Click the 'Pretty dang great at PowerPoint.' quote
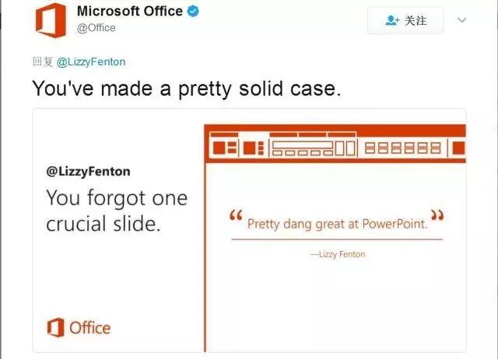Screen dimensions: 498x359 click(x=337, y=224)
